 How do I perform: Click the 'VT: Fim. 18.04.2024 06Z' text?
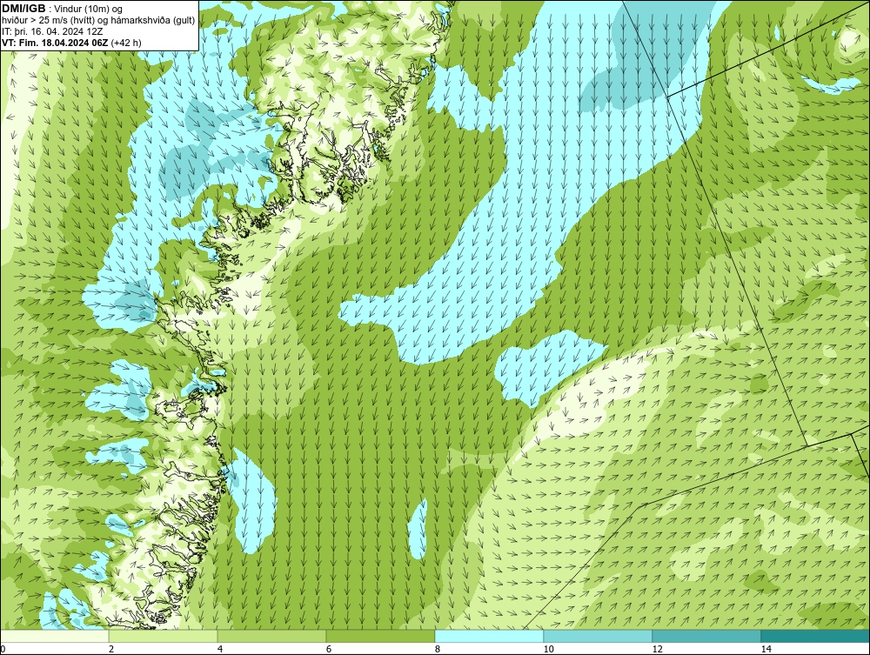point(54,43)
